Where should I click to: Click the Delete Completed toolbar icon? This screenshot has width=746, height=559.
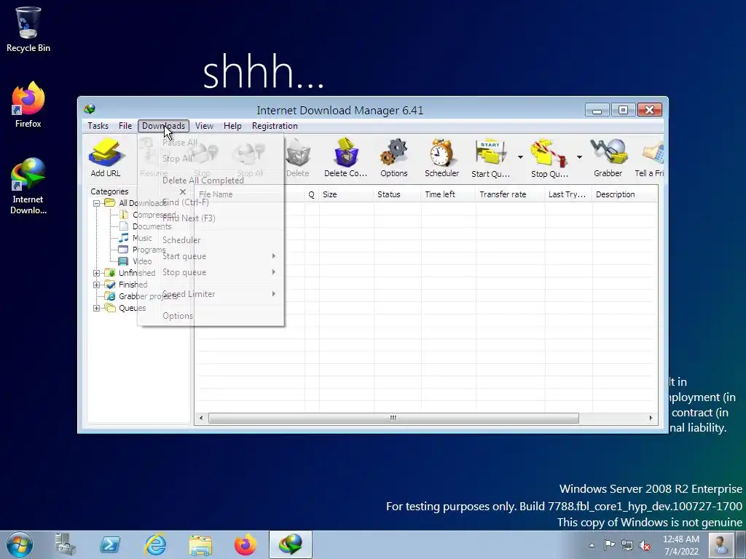(x=346, y=157)
